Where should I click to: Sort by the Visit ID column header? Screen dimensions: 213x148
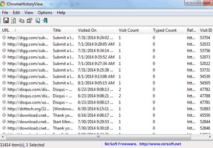pos(206,30)
